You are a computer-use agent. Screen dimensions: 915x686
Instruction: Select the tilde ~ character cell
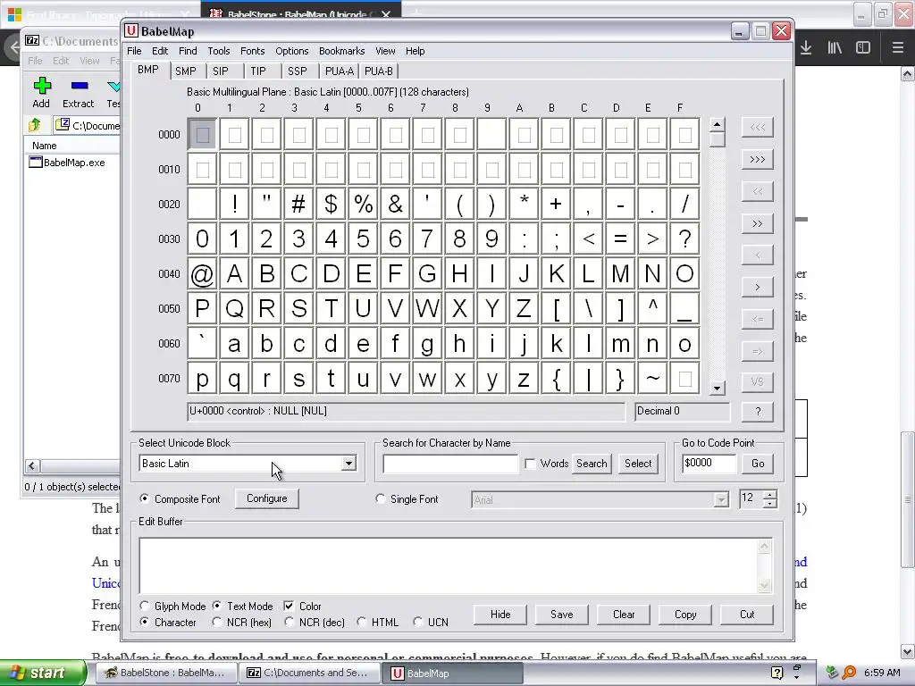click(x=652, y=378)
